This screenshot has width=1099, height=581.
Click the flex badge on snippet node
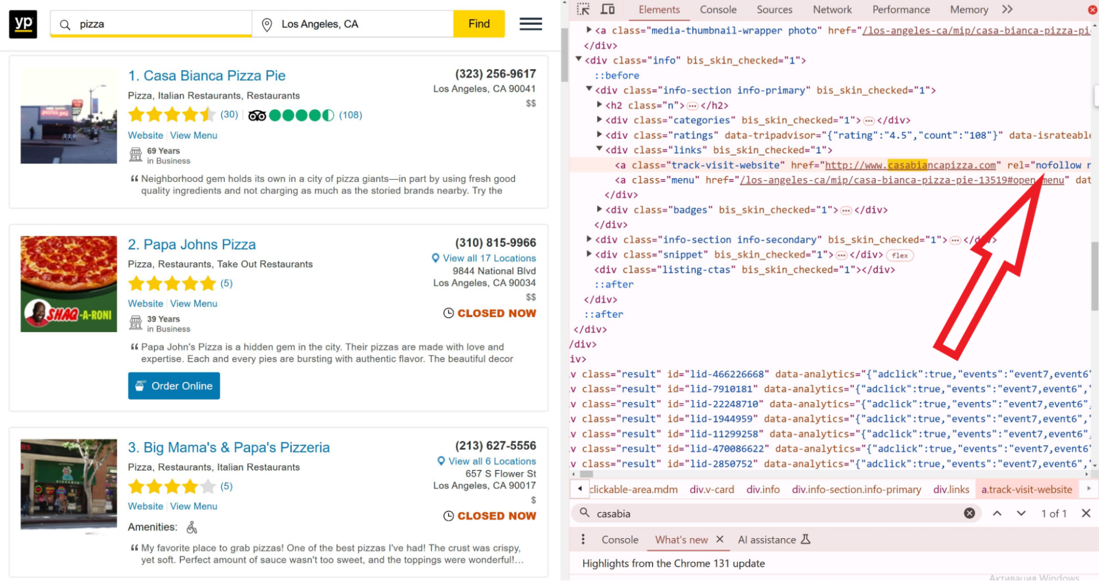point(900,255)
